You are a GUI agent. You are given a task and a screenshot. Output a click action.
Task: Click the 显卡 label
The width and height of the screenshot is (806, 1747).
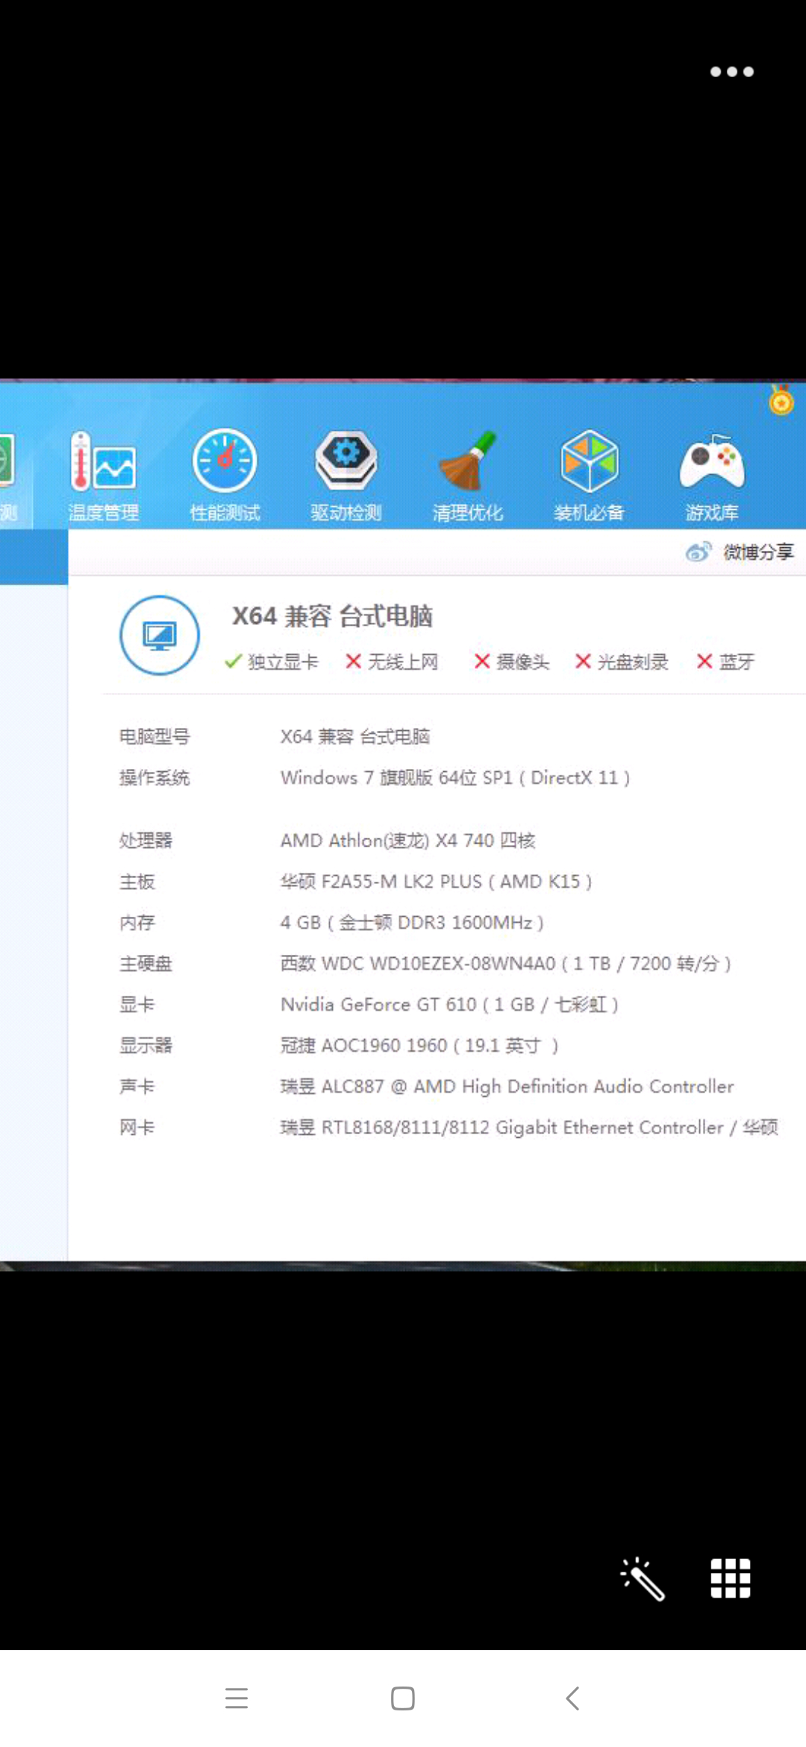[137, 1005]
